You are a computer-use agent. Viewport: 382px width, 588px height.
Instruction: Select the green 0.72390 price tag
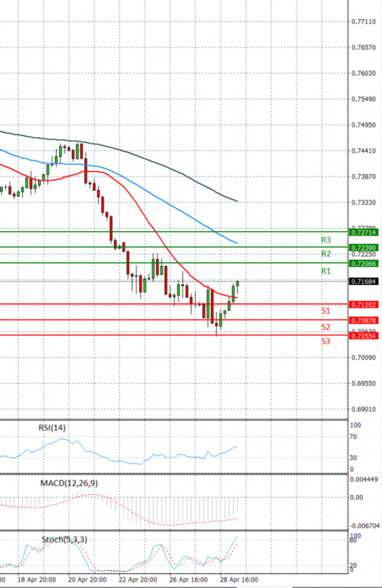pyautogui.click(x=365, y=247)
